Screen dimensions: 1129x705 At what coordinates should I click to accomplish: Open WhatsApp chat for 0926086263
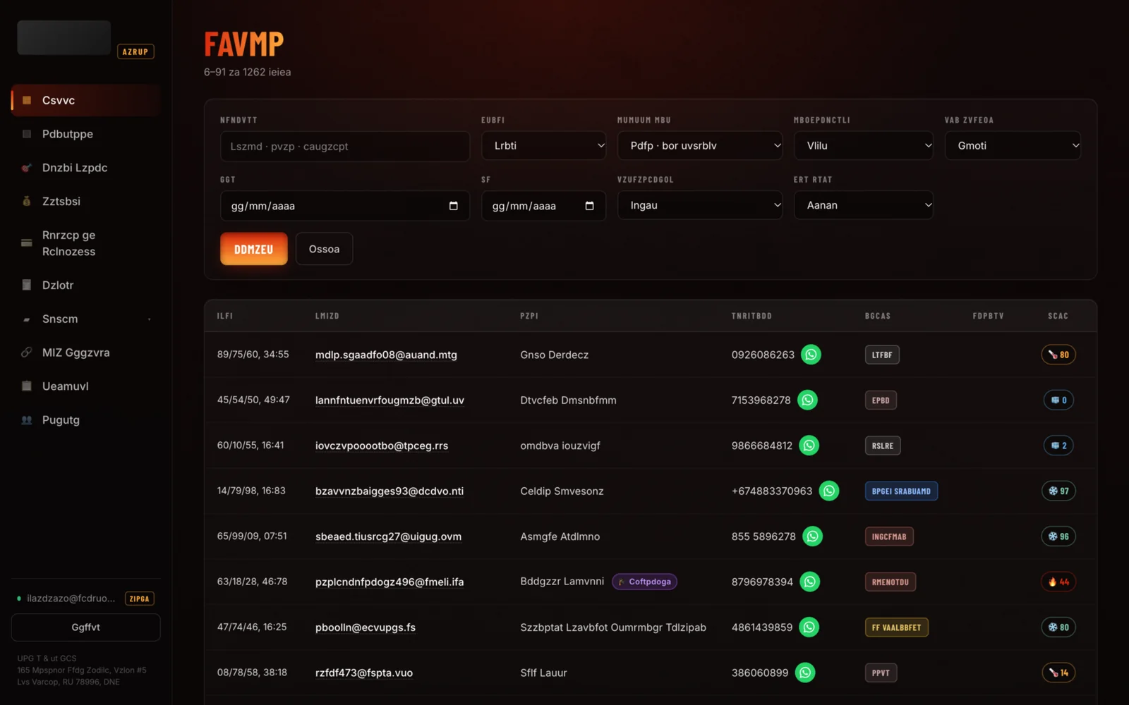(811, 355)
